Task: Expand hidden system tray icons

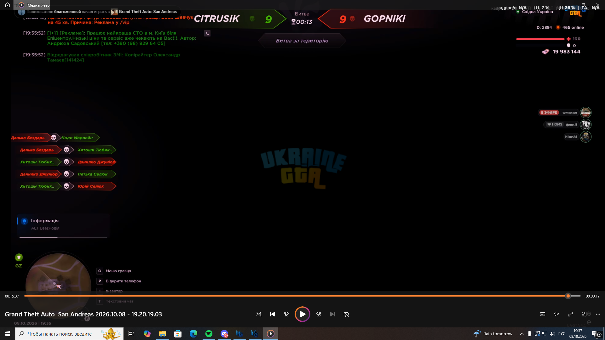Action: pyautogui.click(x=522, y=334)
